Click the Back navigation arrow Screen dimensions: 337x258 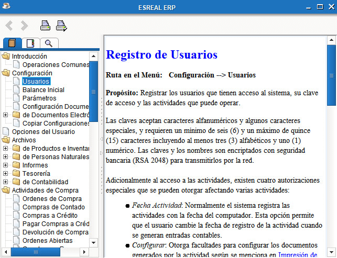(x=9, y=26)
